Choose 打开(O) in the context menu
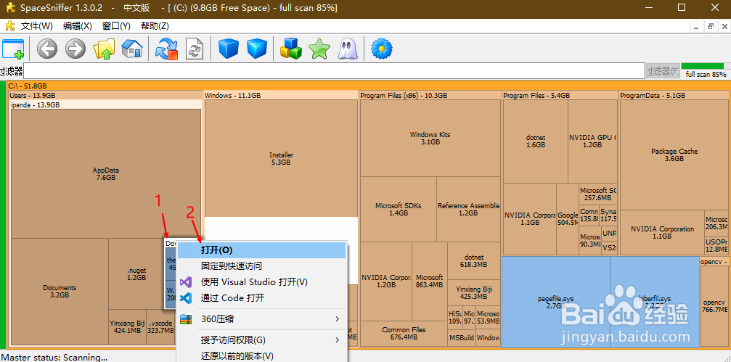731x362 pixels. (261, 250)
